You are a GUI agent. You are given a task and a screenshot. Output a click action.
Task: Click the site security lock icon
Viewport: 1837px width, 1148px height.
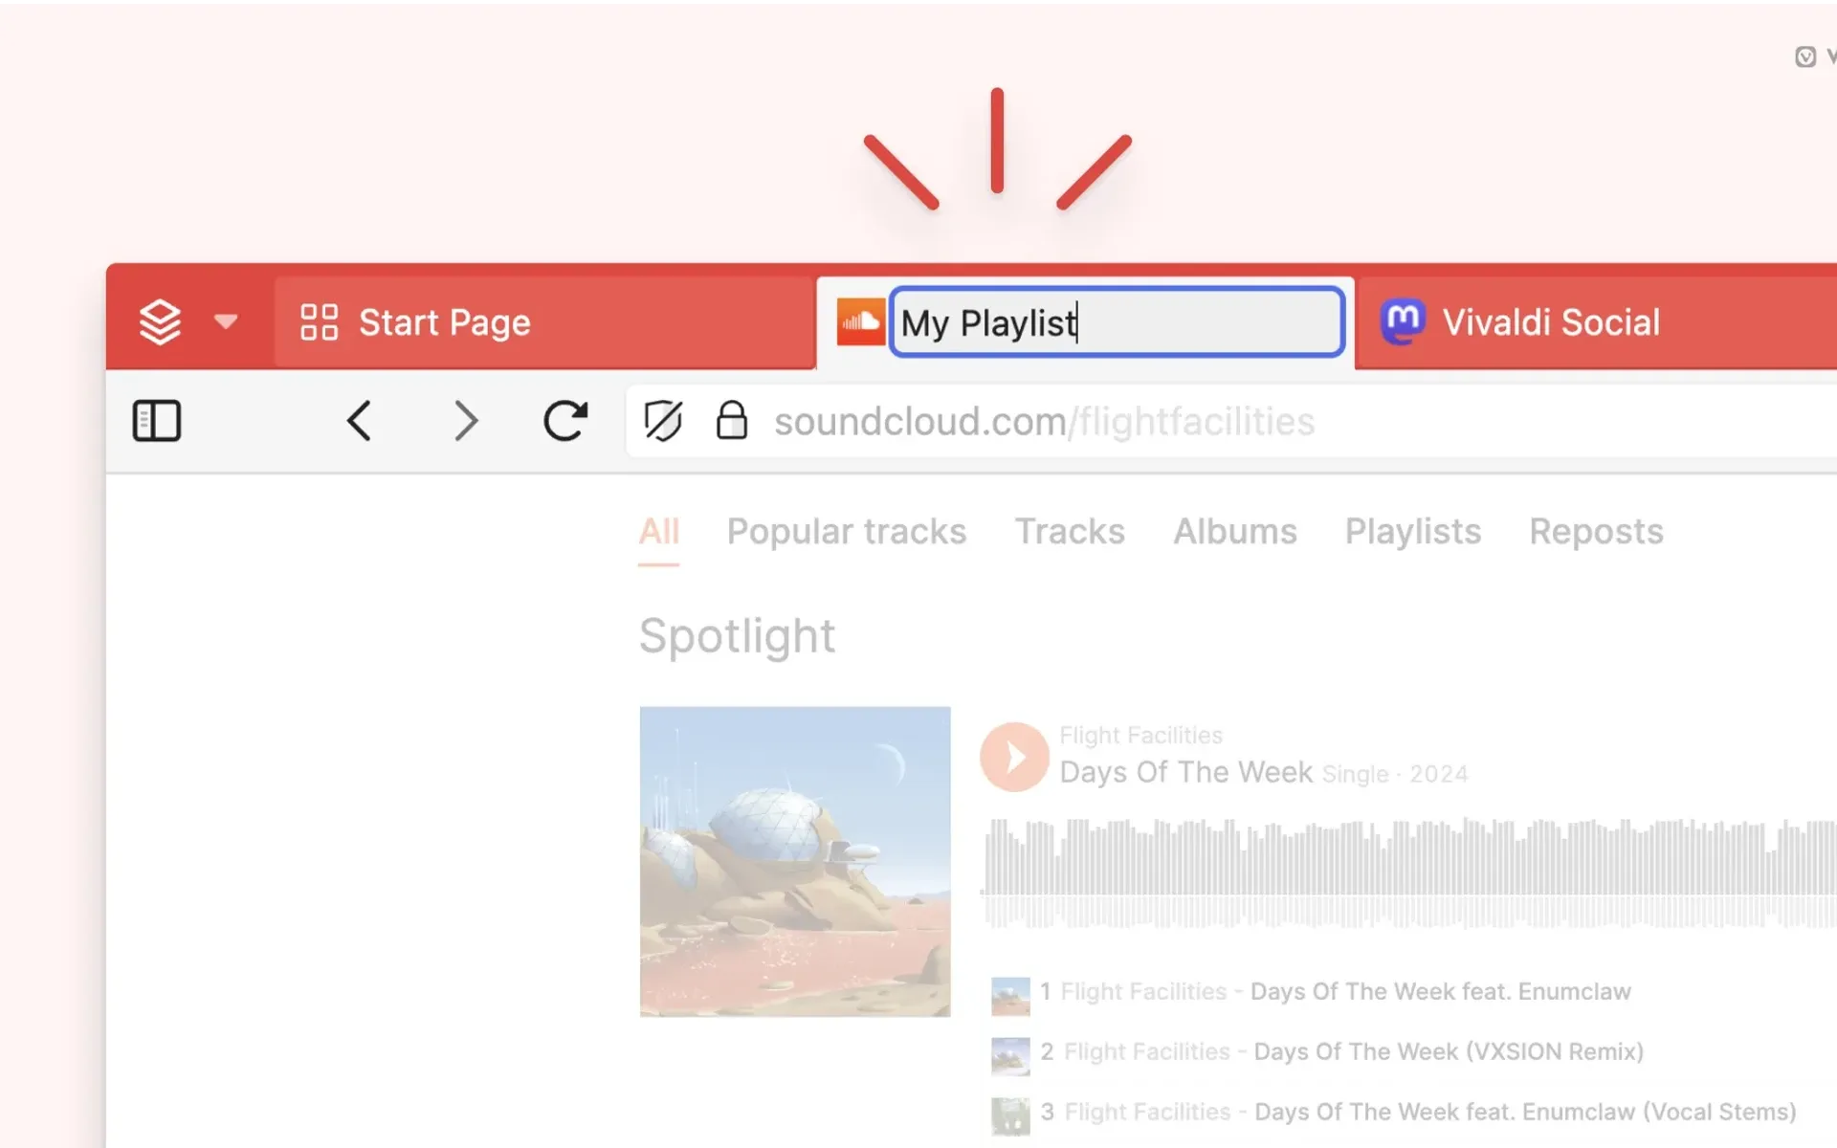pyautogui.click(x=732, y=420)
